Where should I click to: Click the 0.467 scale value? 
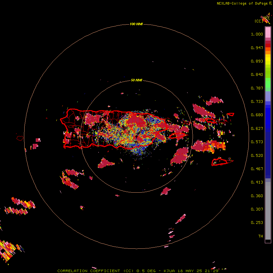pos(257,169)
